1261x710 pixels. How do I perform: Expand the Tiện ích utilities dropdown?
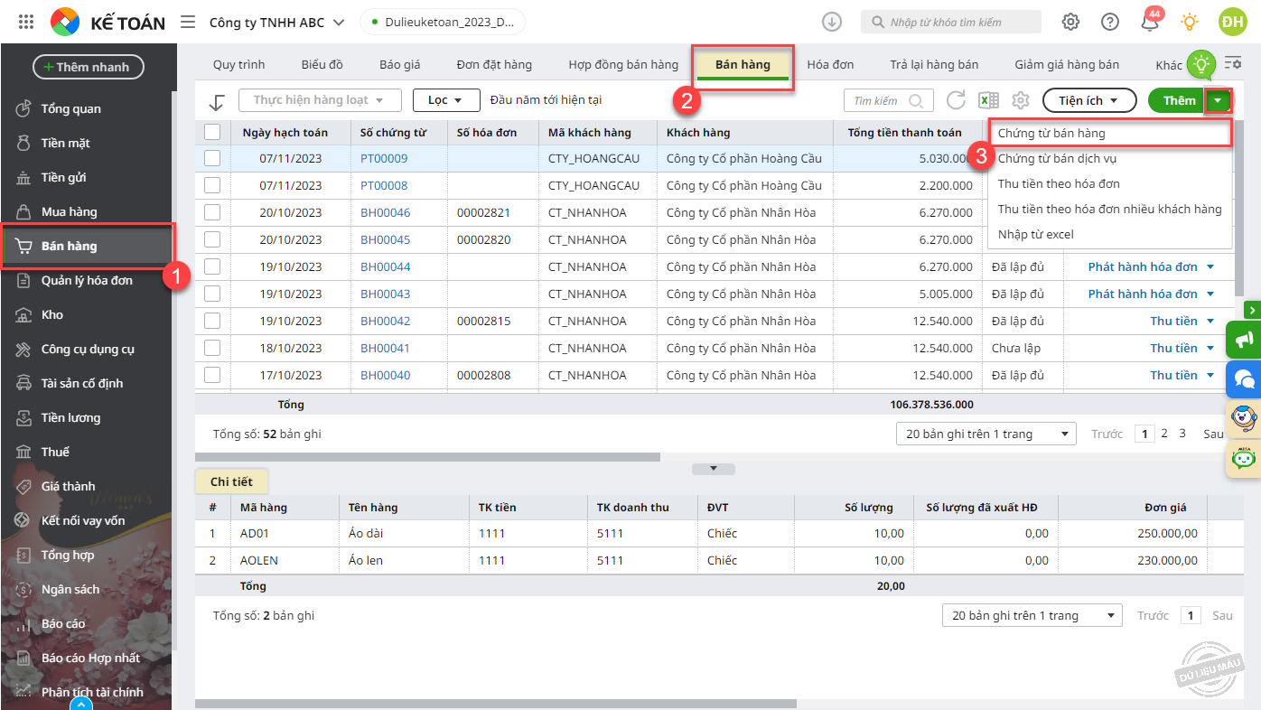point(1089,100)
